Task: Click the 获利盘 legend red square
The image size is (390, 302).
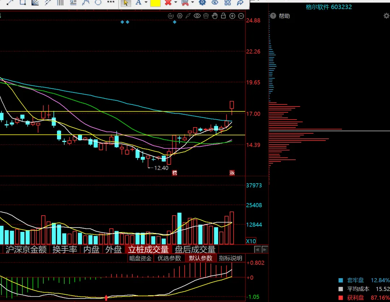Action: (x=341, y=298)
